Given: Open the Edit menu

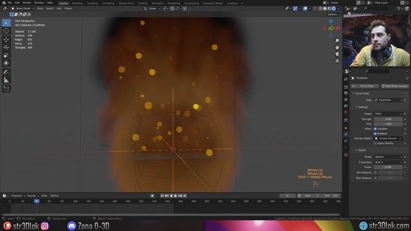Looking at the screenshot, I should coord(17,3).
